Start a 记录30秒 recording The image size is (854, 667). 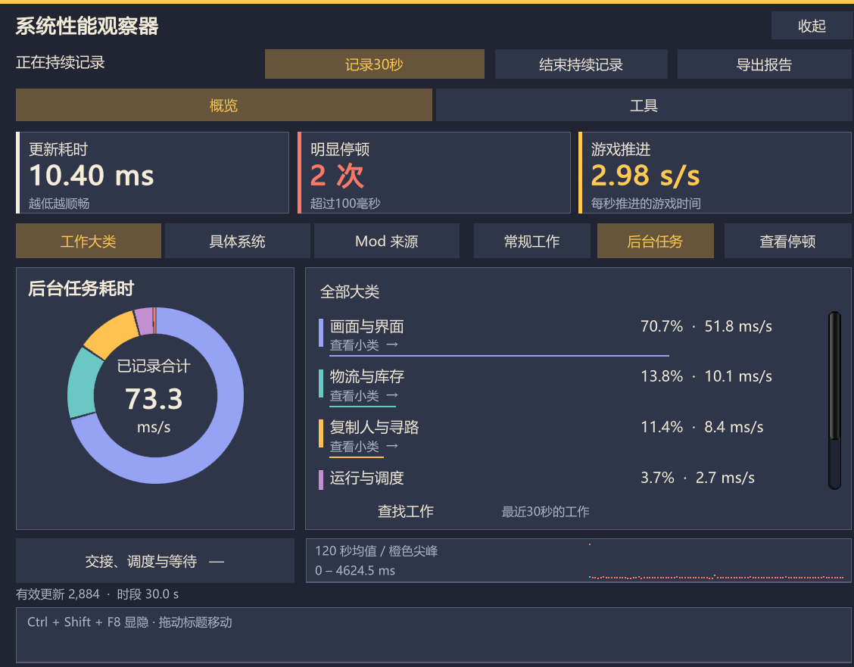[x=374, y=64]
